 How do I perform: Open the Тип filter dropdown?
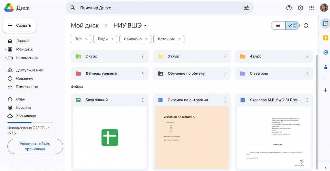[81, 39]
